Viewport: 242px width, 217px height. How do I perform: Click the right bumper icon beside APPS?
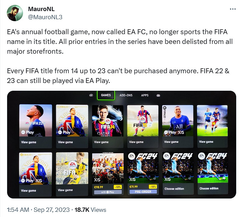(x=158, y=95)
